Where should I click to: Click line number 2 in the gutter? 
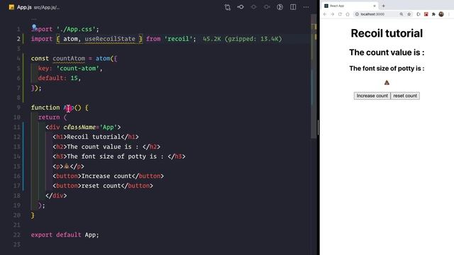18,39
